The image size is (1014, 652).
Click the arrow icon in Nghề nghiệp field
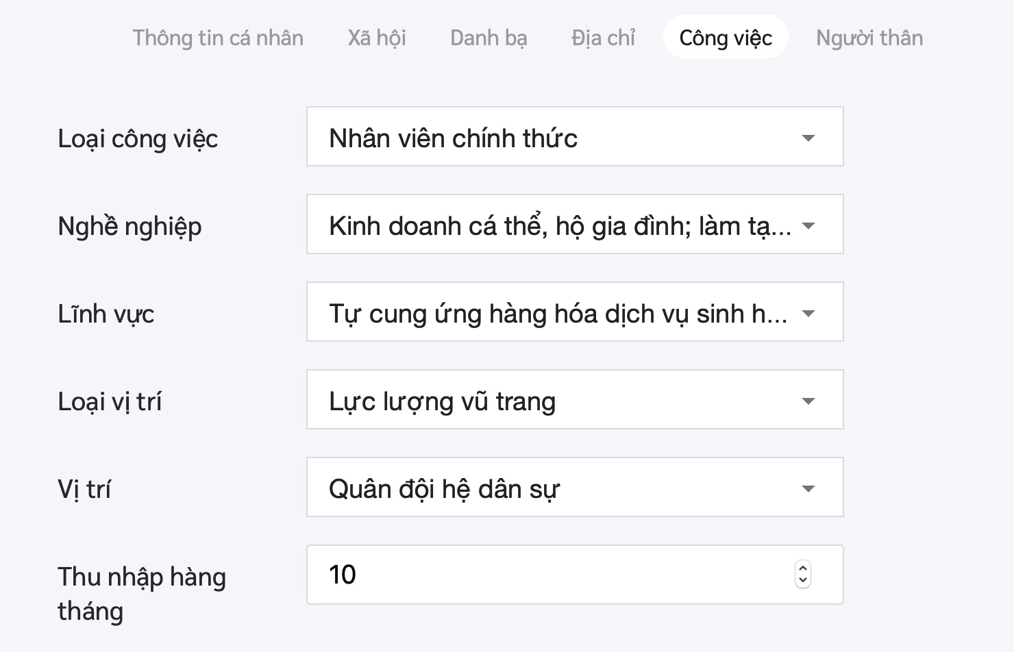(x=808, y=225)
